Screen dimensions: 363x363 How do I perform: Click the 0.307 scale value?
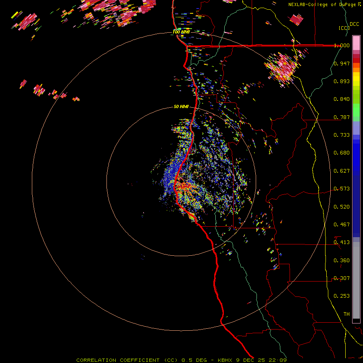click(342, 278)
